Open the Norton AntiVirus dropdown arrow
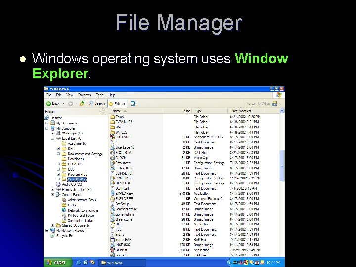 280,103
